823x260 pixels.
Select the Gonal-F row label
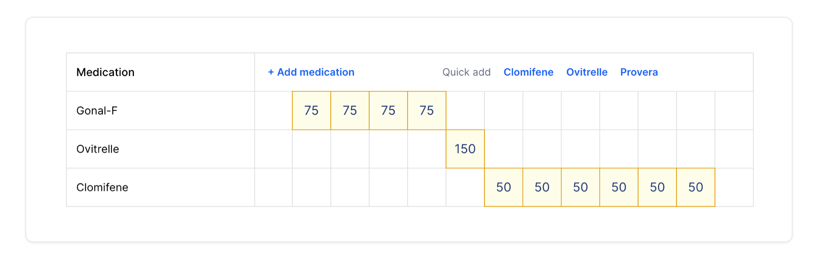pyautogui.click(x=97, y=111)
